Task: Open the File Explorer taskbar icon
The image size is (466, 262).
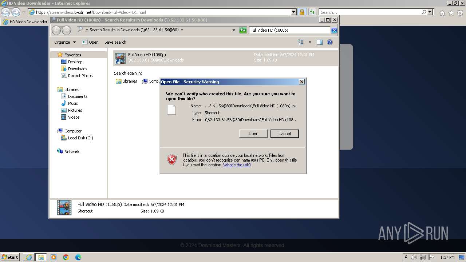Action: [x=41, y=257]
